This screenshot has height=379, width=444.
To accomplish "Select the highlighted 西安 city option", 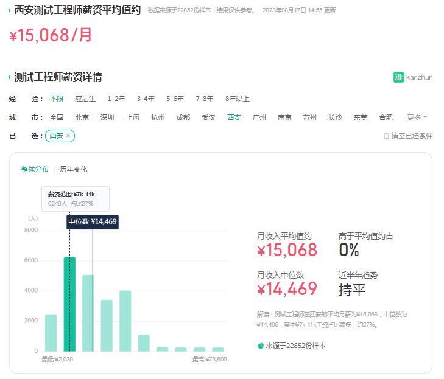I will pos(234,117).
